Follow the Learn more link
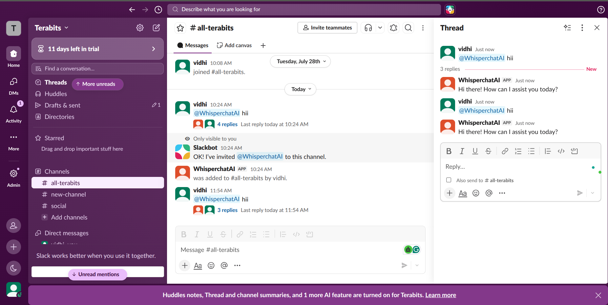 pyautogui.click(x=441, y=295)
